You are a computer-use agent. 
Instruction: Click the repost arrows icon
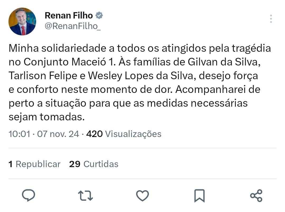[x=85, y=196]
